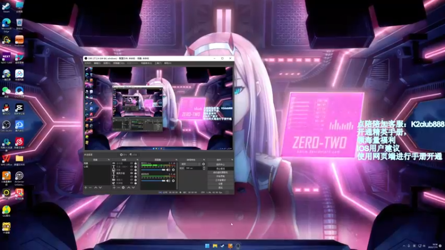This screenshot has width=445, height=250.
Task: Launch AirServer Universal from desktop
Action: click(x=19, y=178)
